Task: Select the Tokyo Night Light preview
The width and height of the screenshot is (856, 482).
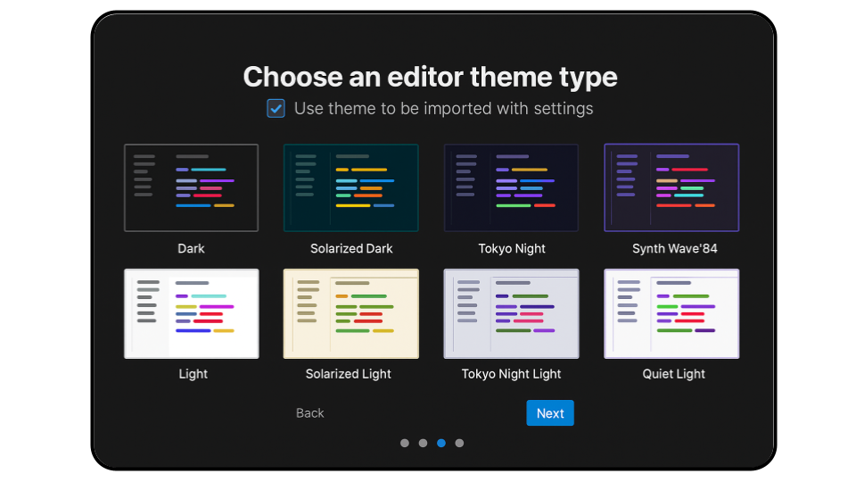Action: coord(511,313)
